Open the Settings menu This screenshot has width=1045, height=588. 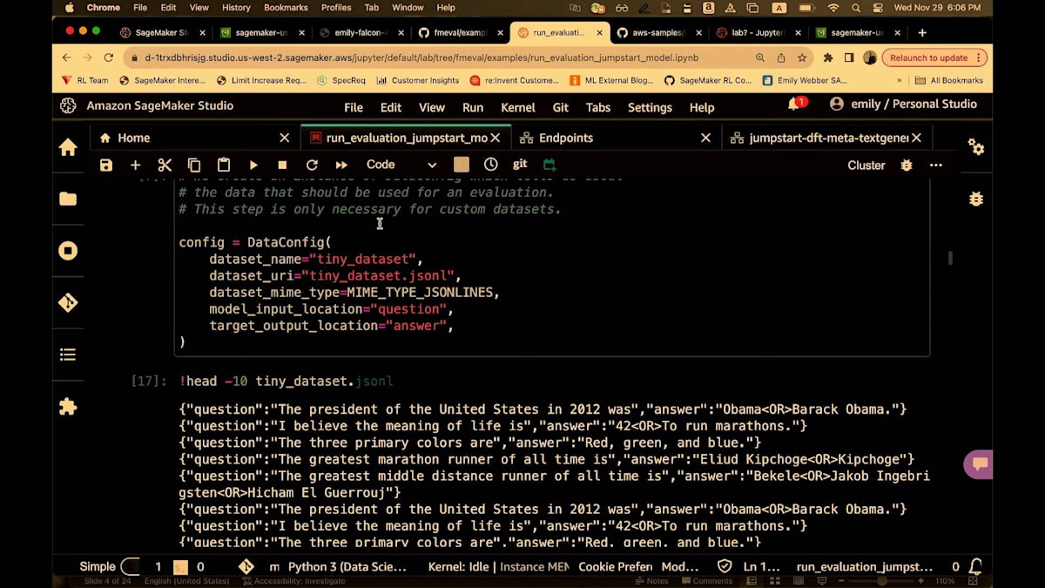pyautogui.click(x=650, y=107)
